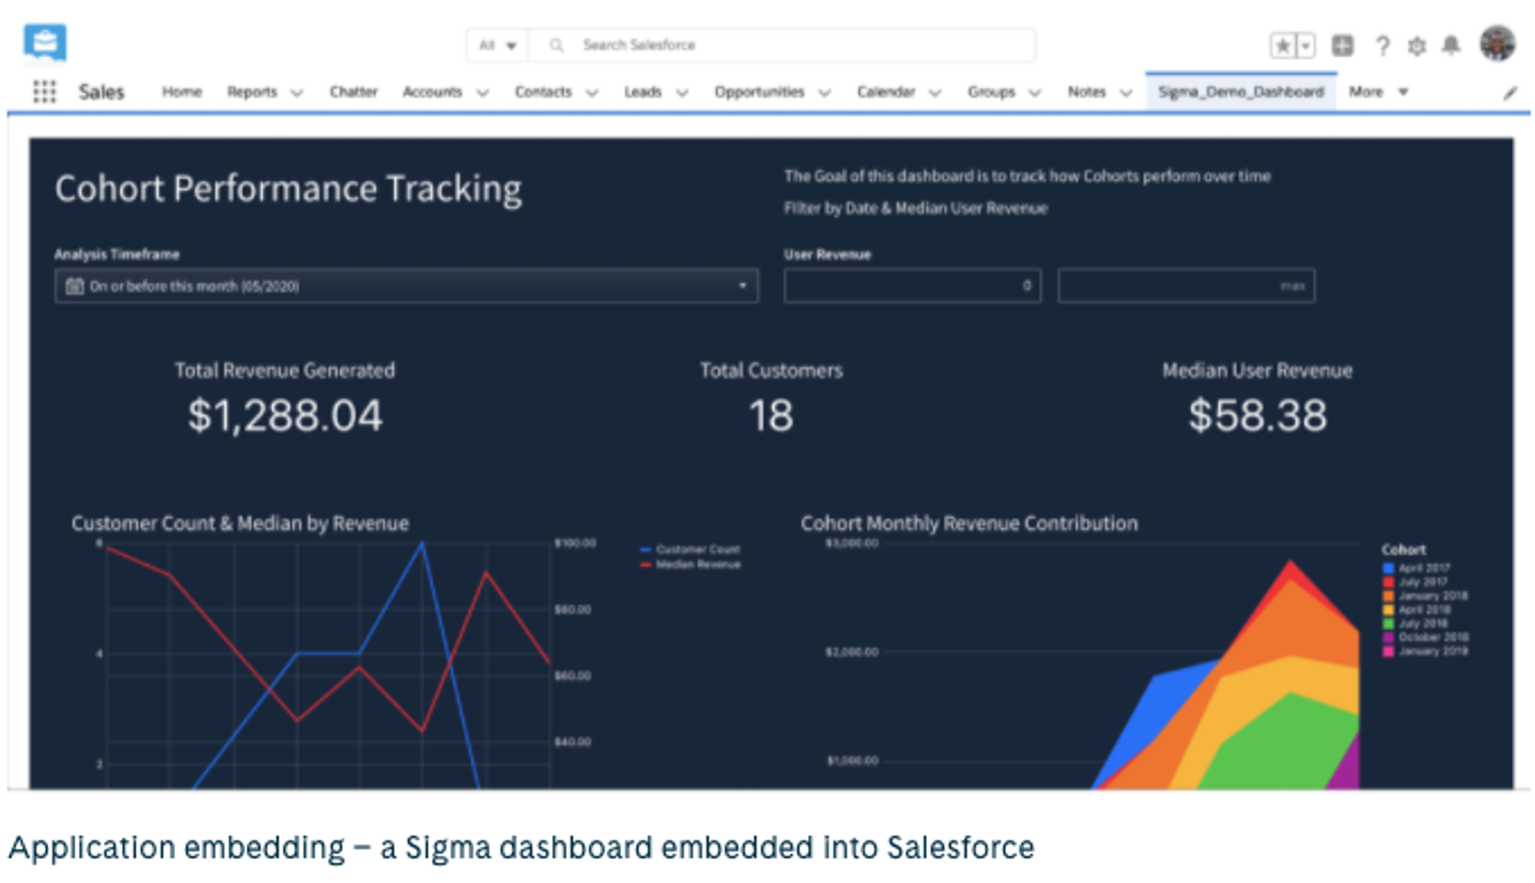Open the Notes tab
This screenshot has height=883, width=1535.
1087,92
